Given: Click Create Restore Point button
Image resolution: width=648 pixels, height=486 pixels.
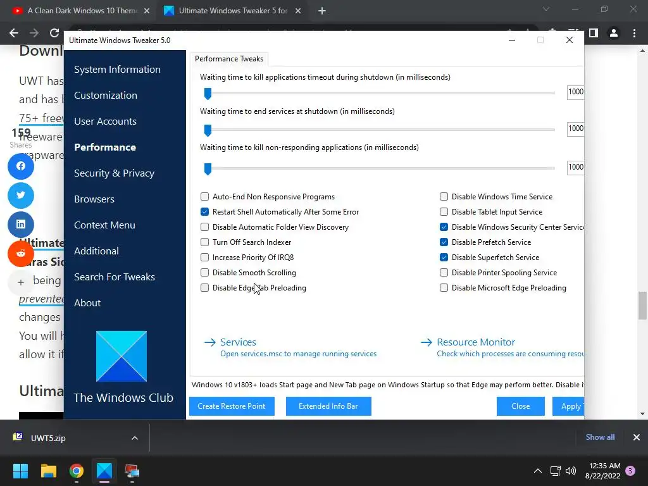Looking at the screenshot, I should (232, 406).
